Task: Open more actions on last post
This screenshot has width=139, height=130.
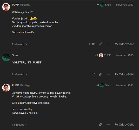Action: pyautogui.click(x=108, y=125)
